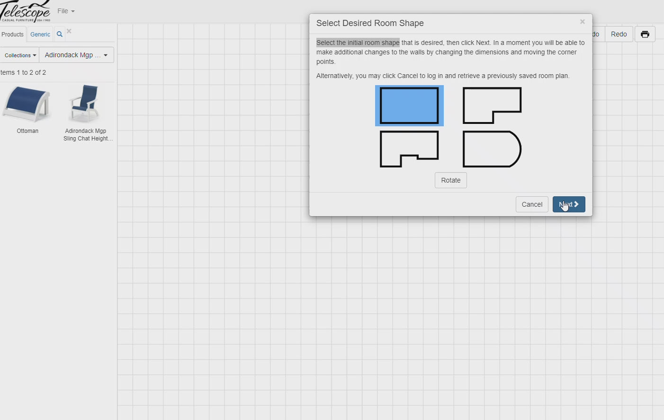664x420 pixels.
Task: Choose the L-shaped room outline
Action: (x=492, y=105)
